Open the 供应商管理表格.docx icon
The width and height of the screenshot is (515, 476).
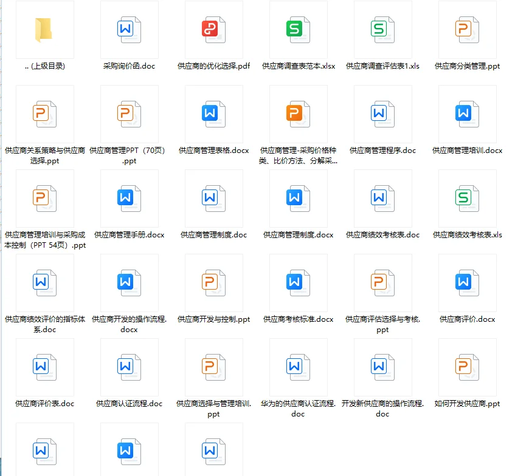(x=214, y=114)
